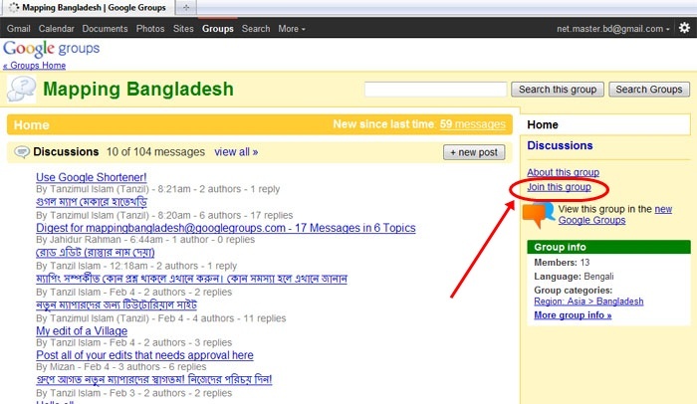Screen dimensions: 697x404
Task: Click the Members: 13 text
Action: tap(562, 263)
